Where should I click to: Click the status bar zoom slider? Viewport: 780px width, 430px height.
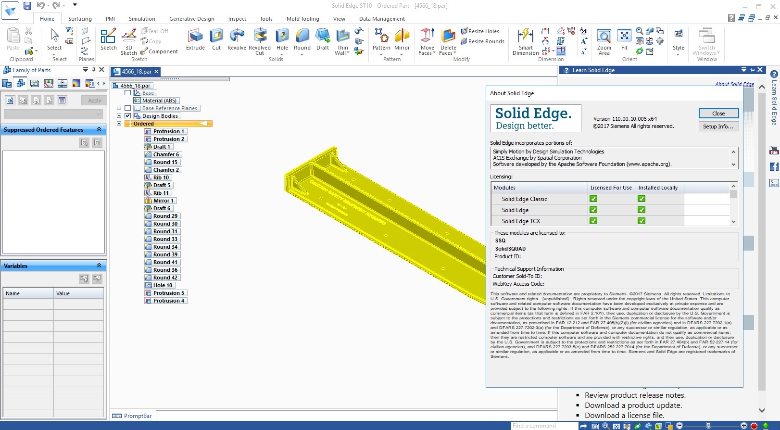tap(709, 426)
